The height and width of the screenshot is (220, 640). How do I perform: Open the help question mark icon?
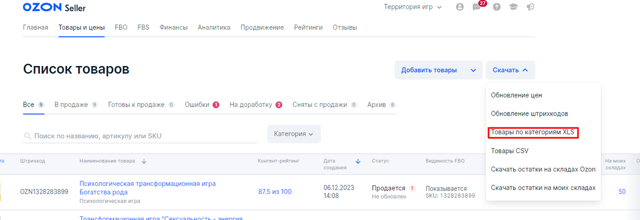pyautogui.click(x=497, y=7)
